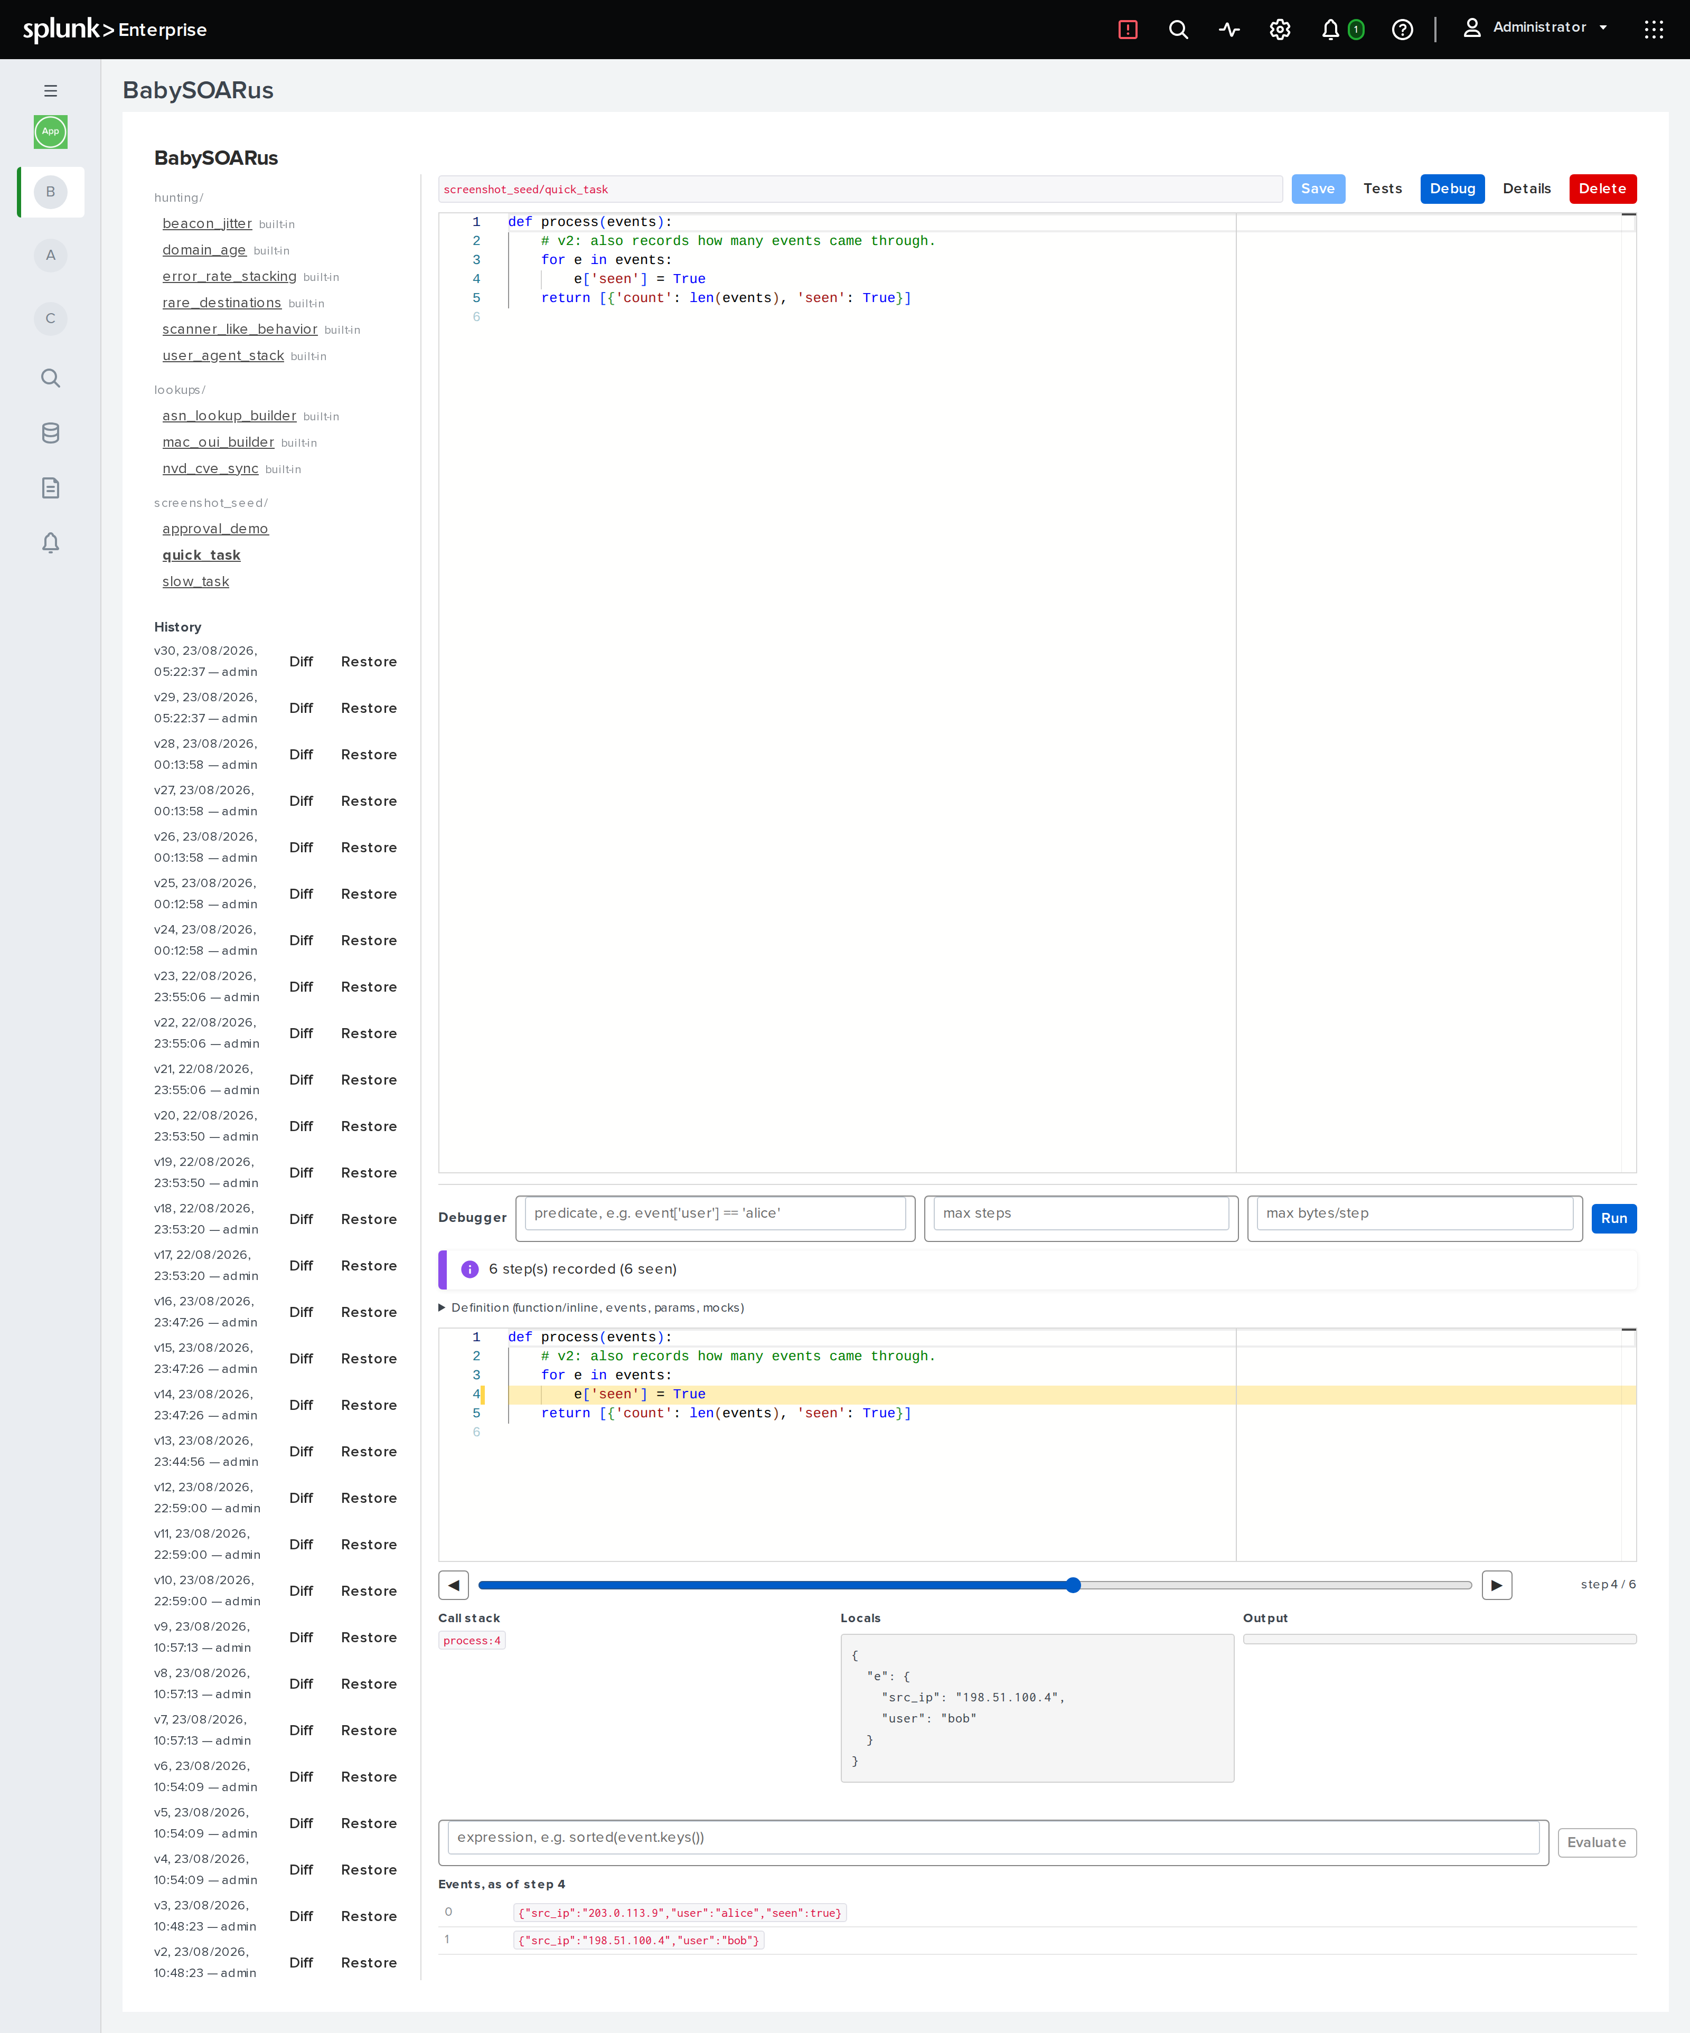Restore version v23

tap(369, 986)
